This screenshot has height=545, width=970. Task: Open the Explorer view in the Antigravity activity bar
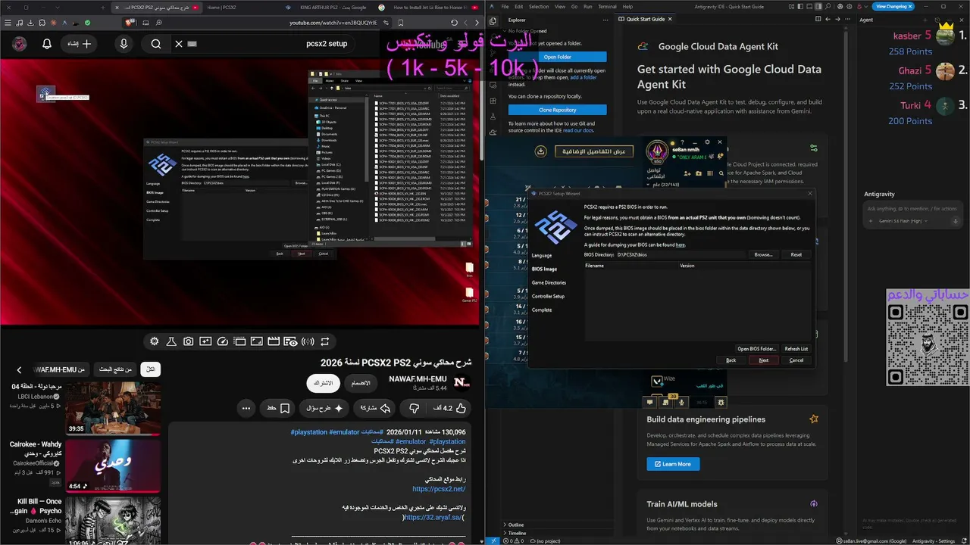pyautogui.click(x=493, y=21)
